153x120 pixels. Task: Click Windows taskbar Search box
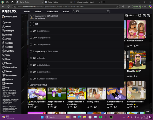pyautogui.click(x=58, y=117)
